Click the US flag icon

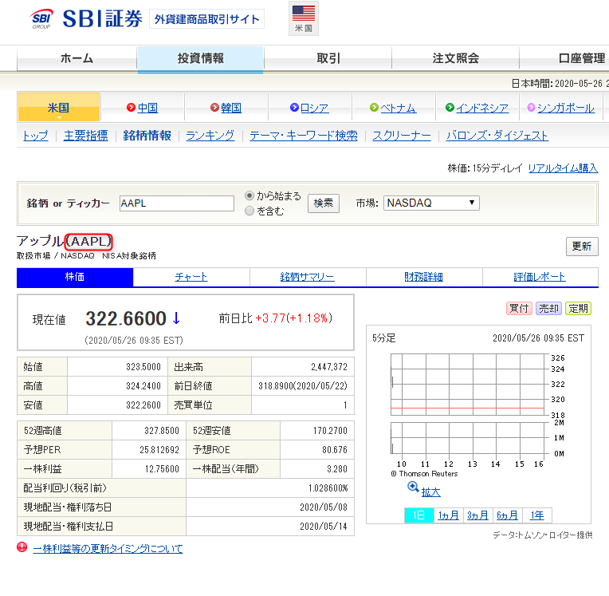coord(304,14)
